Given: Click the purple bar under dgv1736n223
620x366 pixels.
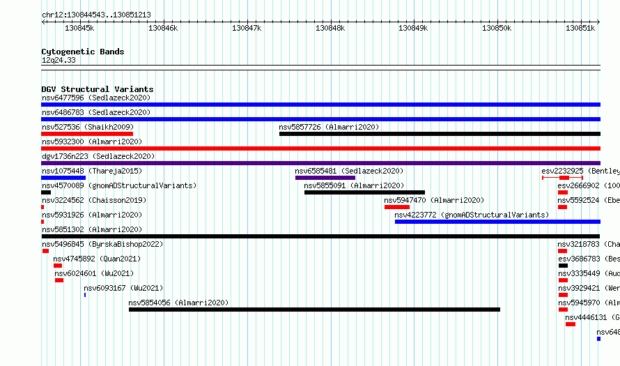Looking at the screenshot, I should [x=320, y=163].
